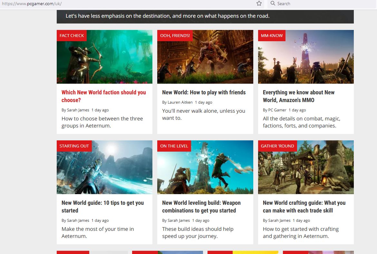Click 'How to choose between the three groups' text
This screenshot has height=254, width=377.
(x=102, y=122)
